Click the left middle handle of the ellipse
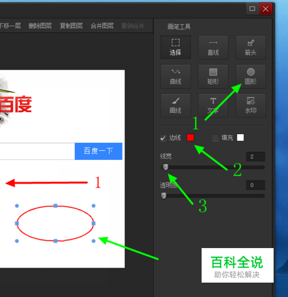The height and width of the screenshot is (297, 288). (x=17, y=223)
